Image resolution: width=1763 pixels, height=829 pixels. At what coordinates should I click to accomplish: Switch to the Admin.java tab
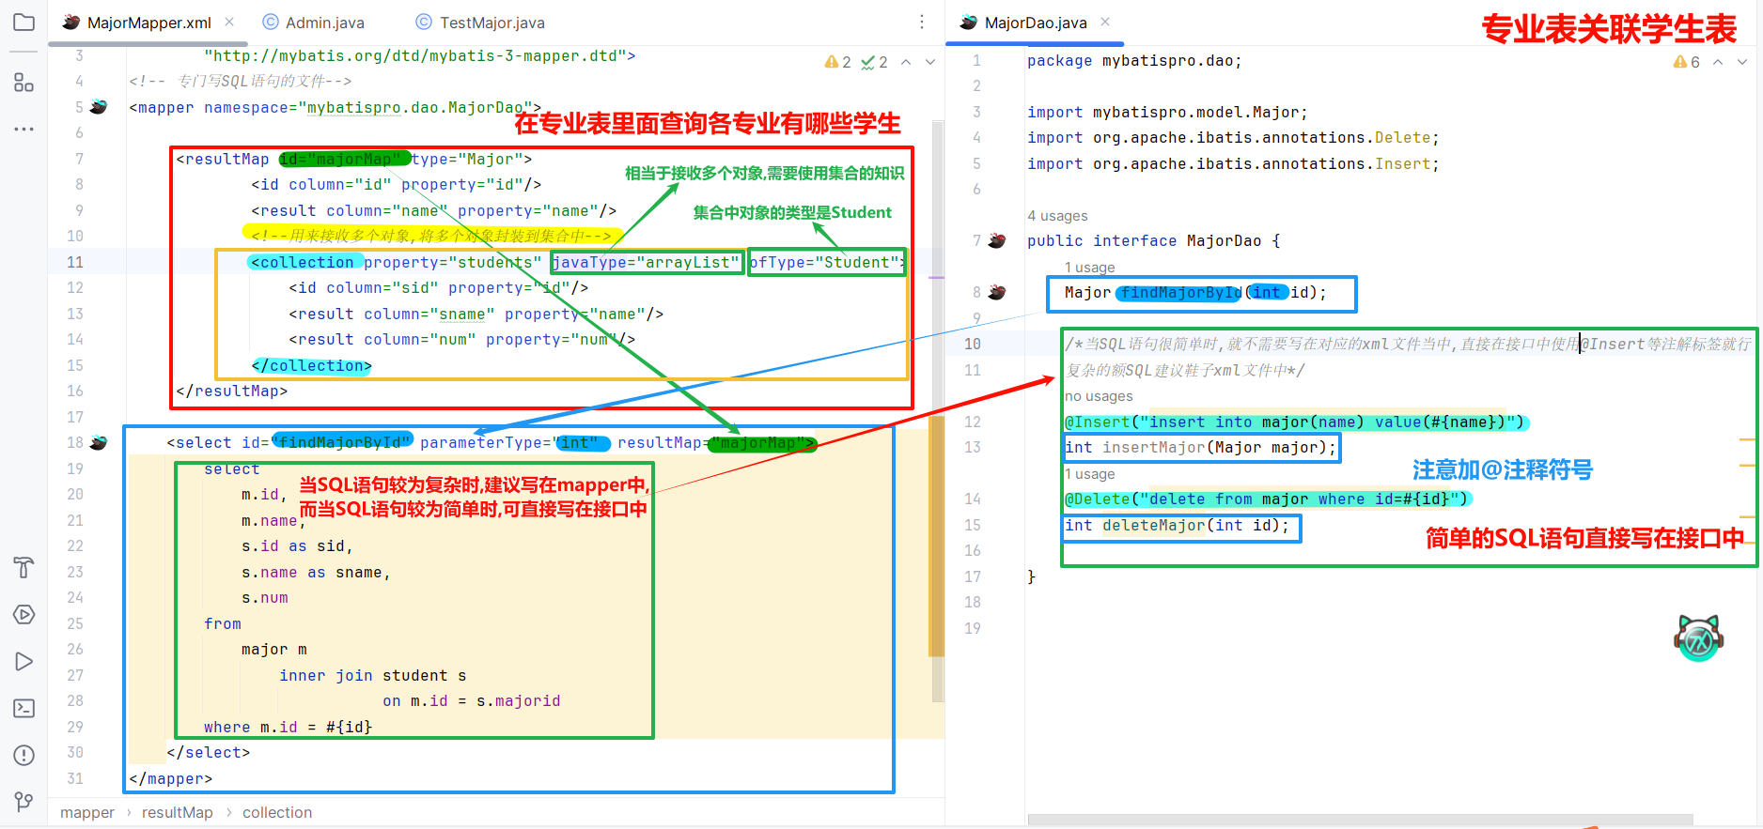(x=314, y=23)
